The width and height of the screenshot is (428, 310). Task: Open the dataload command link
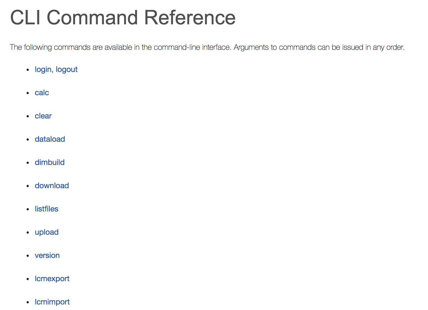click(50, 139)
